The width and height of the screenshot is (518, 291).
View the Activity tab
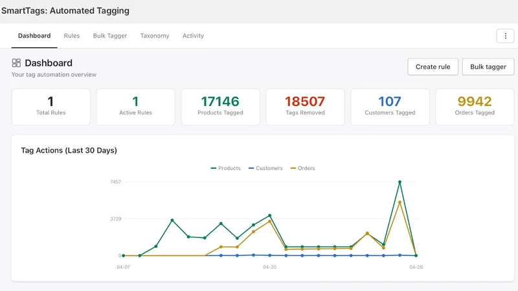click(x=193, y=36)
